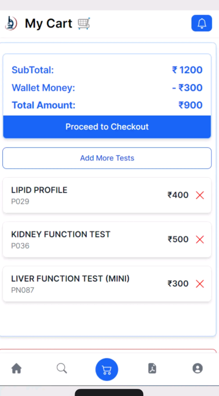Tap the shopping cart emoji in title
219x396 pixels.
[x=83, y=24]
